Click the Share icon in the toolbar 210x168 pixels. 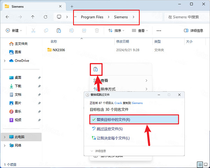84,30
